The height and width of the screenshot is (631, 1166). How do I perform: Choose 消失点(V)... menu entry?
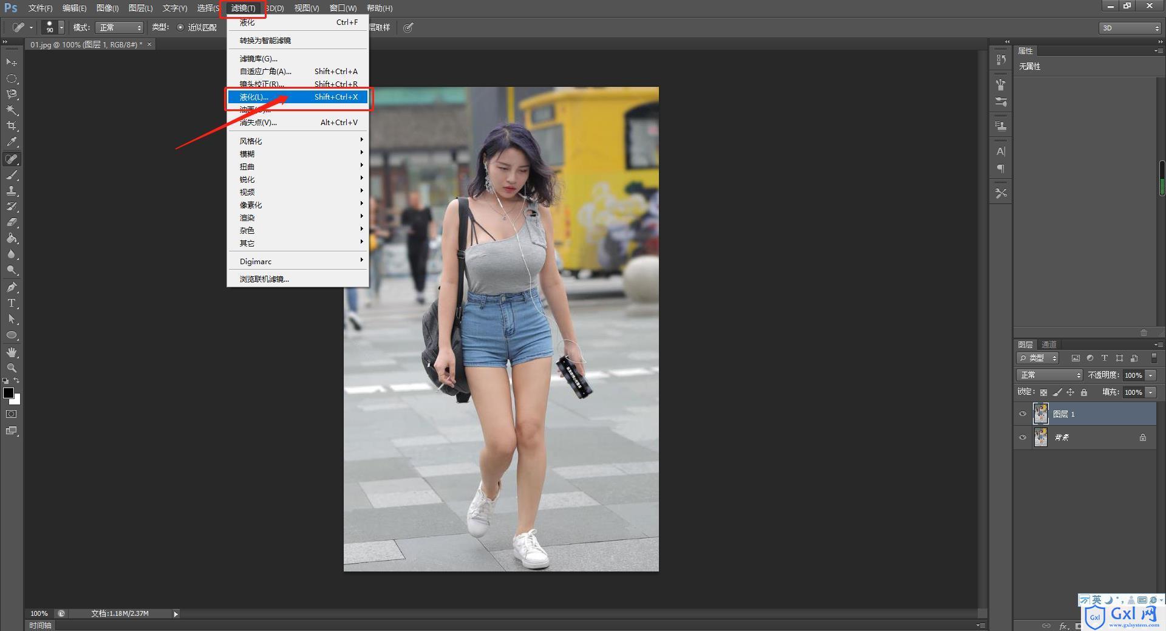coord(298,123)
